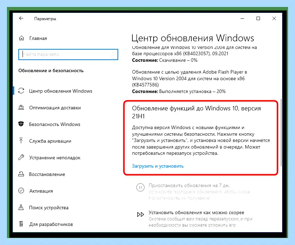Click the vertical scrollbar on right
This screenshot has width=295, height=245.
pos(281,132)
